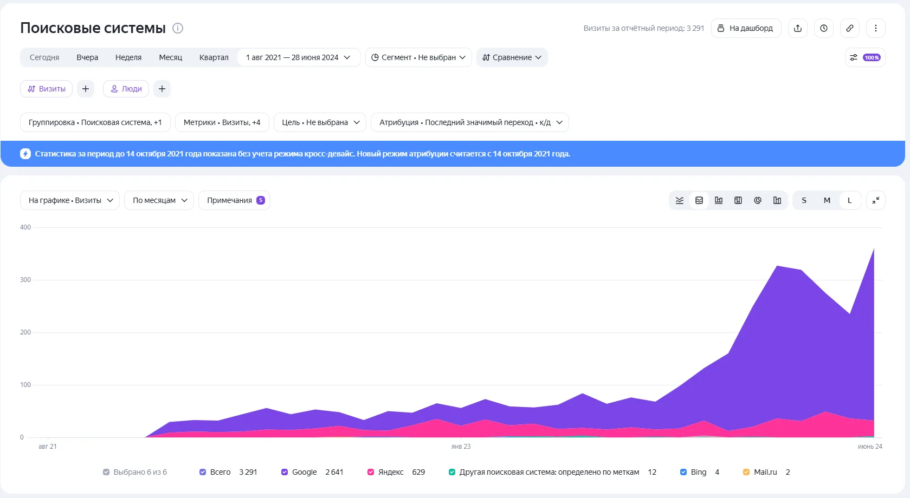This screenshot has width=910, height=498.
Task: Open the По месяцам grouping dropdown
Action: [159, 200]
